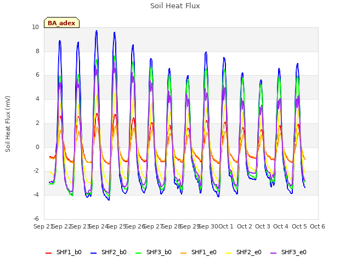Click the Oct 1 x-axis label
The image size is (351, 263).
(226, 226)
